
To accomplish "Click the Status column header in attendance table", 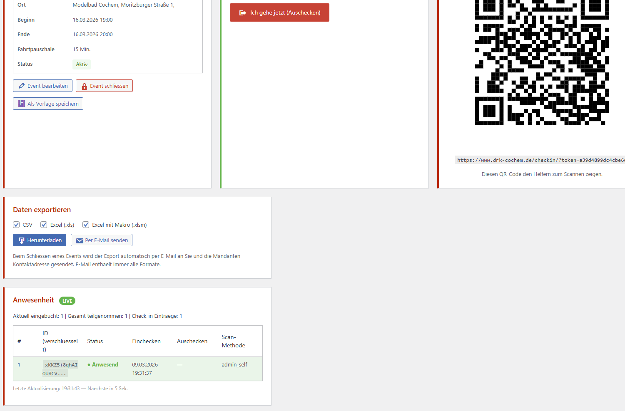I will click(95, 341).
